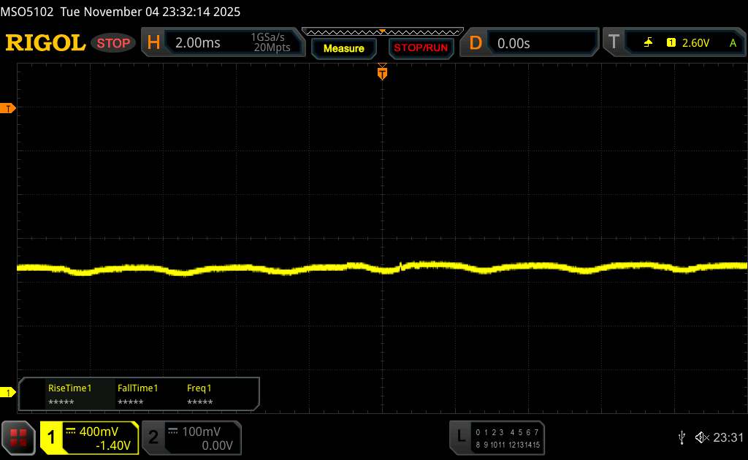Open the 2.60V trigger level setting

tap(695, 43)
